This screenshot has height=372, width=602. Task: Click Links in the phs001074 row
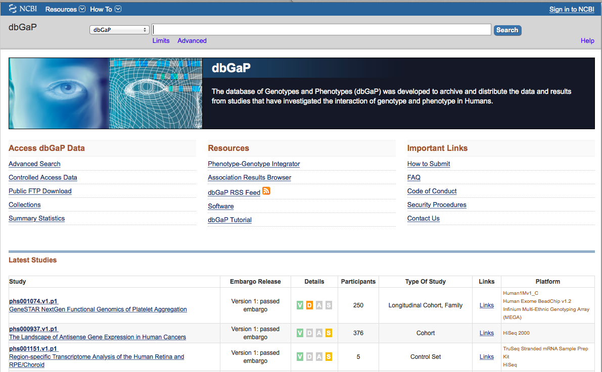tap(486, 305)
